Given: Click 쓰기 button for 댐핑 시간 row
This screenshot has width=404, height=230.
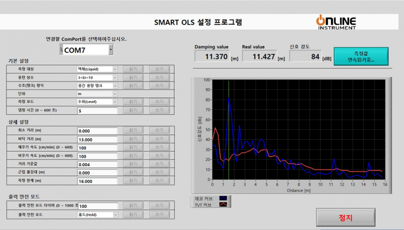Looking at the screenshot, I should tap(159, 111).
